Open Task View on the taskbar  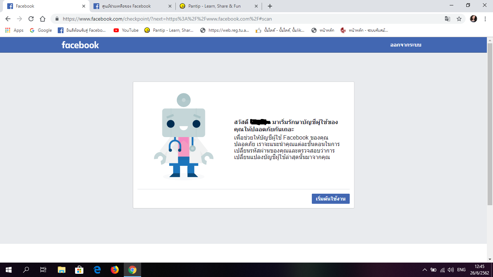tap(43, 270)
